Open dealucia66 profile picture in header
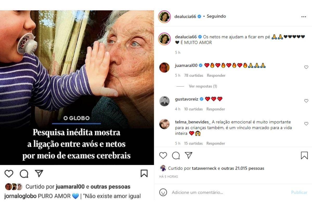This screenshot has width=312, height=208. point(164,17)
